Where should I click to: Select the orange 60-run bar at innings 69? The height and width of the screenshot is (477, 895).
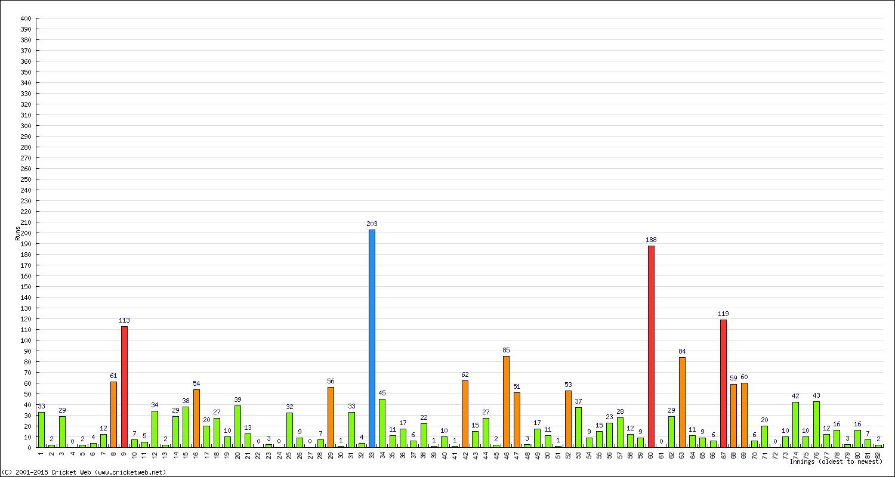(744, 415)
